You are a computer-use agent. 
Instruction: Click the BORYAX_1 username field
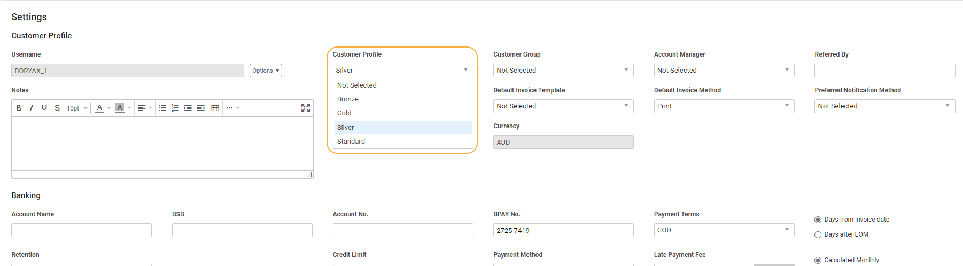coord(128,71)
